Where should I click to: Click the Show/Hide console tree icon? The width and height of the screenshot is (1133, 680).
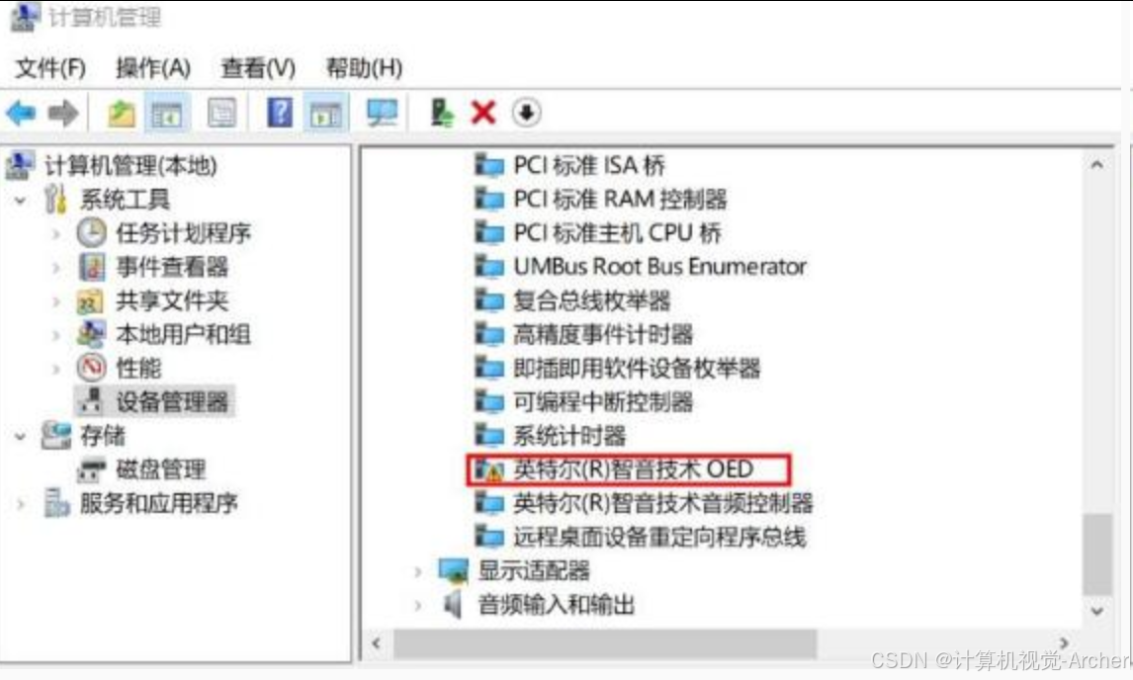pyautogui.click(x=167, y=114)
